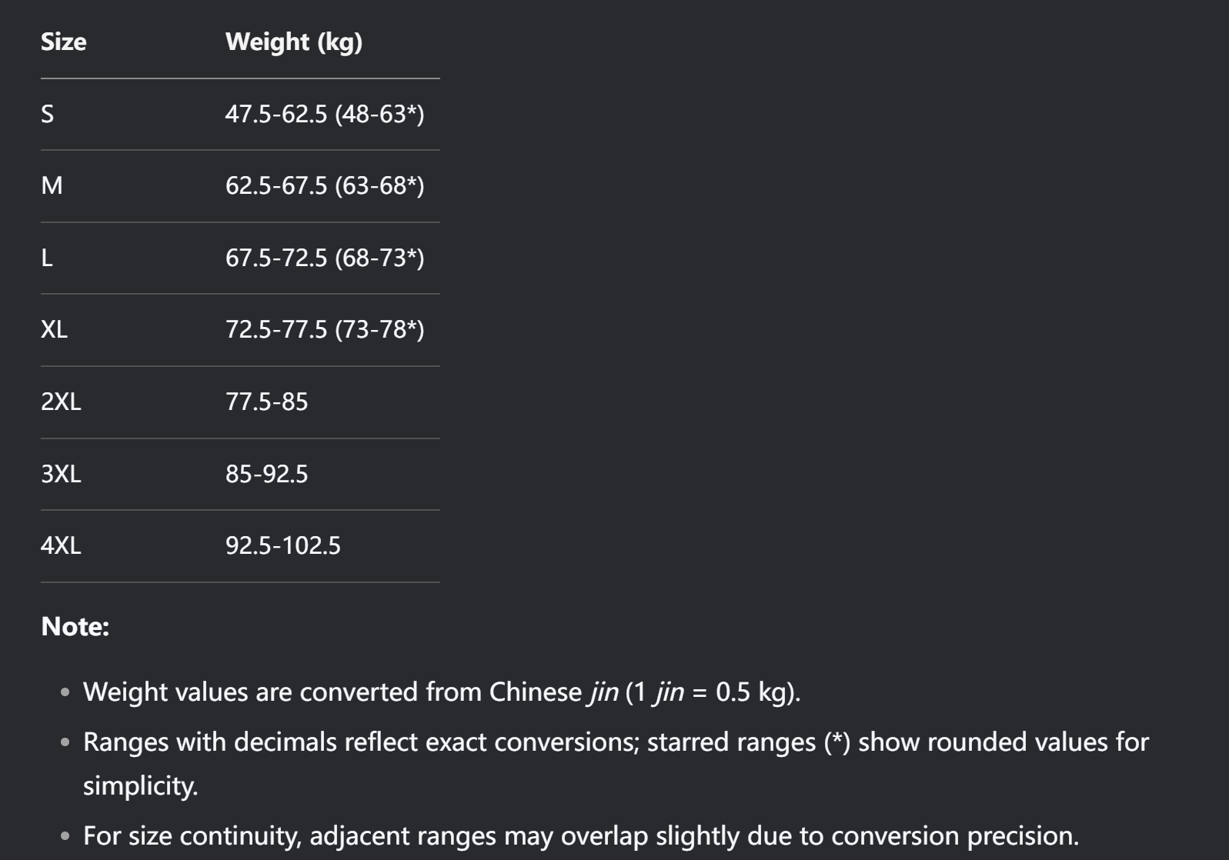Click the Weight (kg) column header
This screenshot has height=860, width=1229.
point(293,42)
